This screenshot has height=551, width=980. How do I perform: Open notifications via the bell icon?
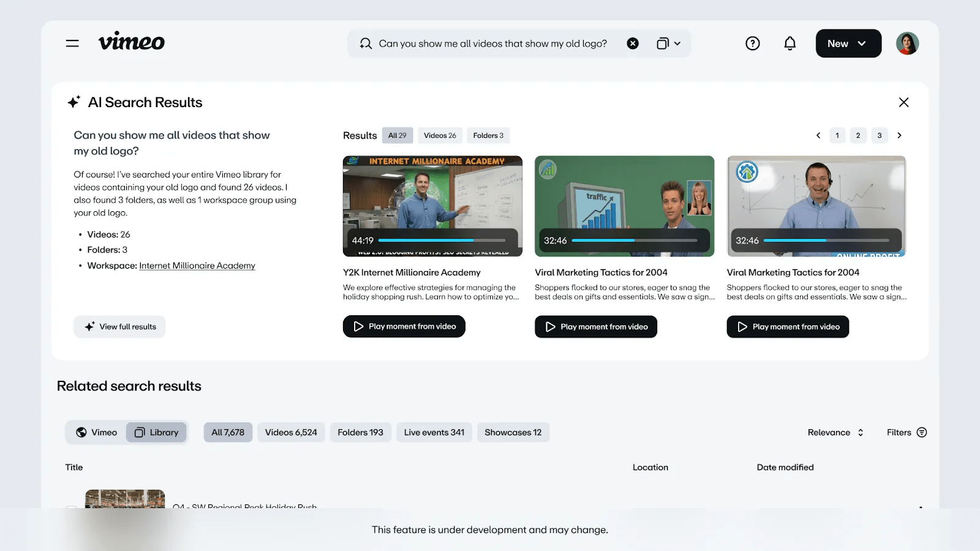pos(790,43)
